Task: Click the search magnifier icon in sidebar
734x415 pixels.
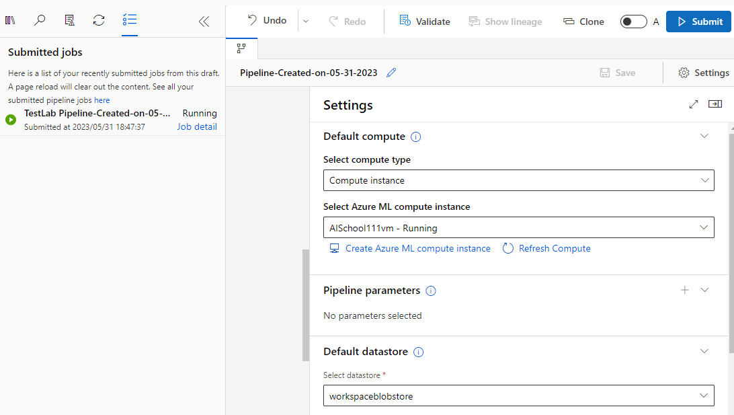Action: pos(40,20)
